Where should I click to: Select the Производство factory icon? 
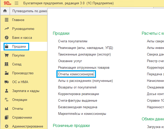(x=7, y=73)
